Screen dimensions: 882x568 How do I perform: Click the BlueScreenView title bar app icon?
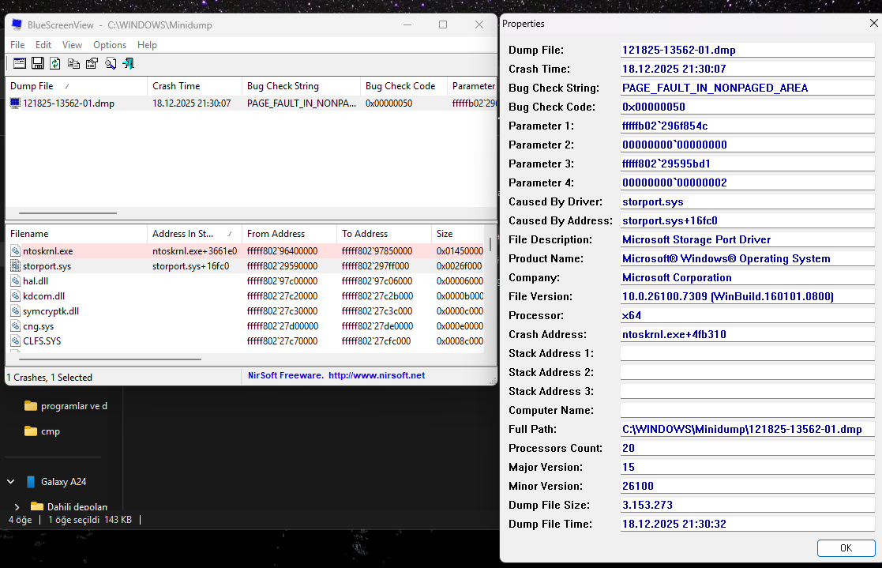(x=17, y=24)
